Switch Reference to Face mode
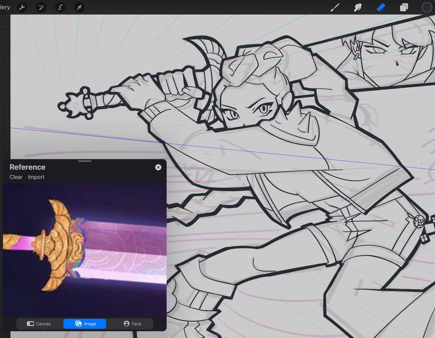435x338 pixels. click(x=132, y=323)
